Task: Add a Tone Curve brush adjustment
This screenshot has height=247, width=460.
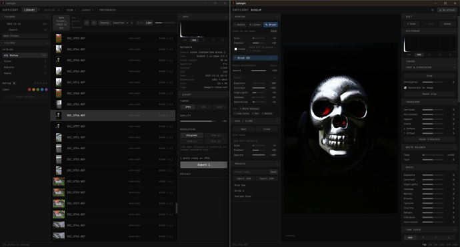Action: click(x=242, y=113)
